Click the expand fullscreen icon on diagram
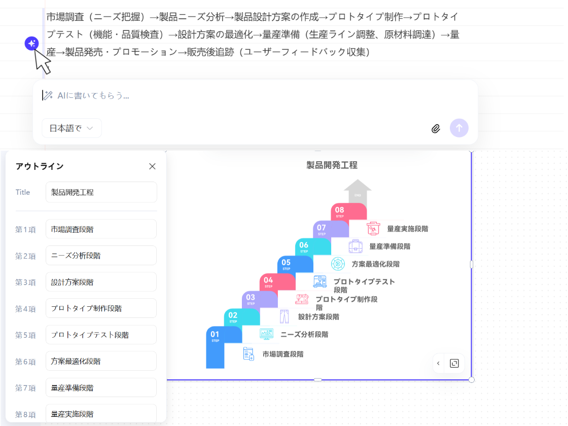The image size is (568, 426). pos(454,363)
